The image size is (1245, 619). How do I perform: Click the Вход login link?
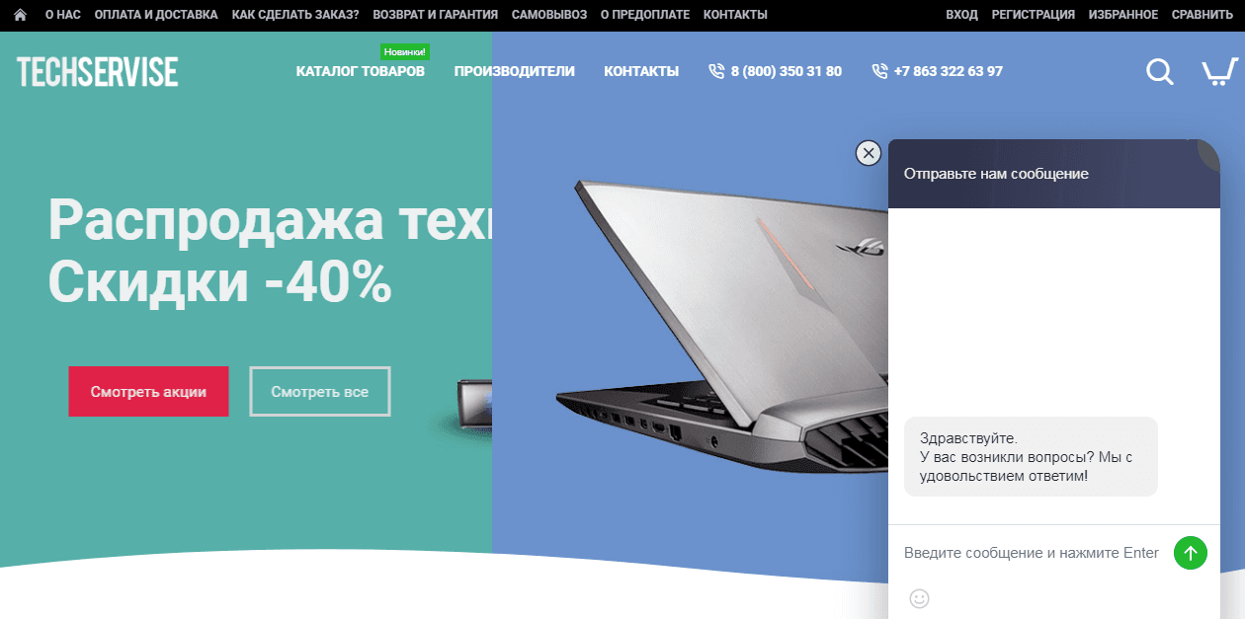coord(961,15)
